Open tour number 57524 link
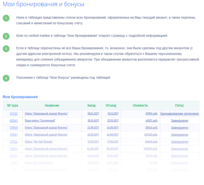Image resolution: width=204 pixels, height=185 pixels. tap(14, 142)
